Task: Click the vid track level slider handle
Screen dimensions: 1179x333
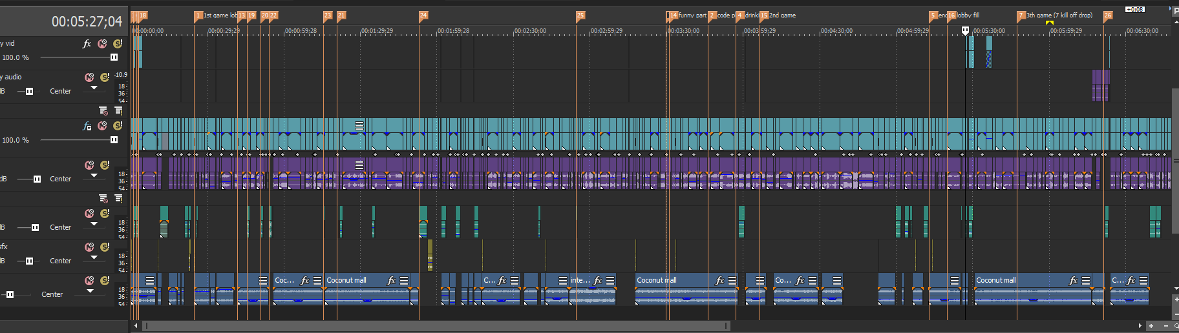Action: click(x=114, y=57)
